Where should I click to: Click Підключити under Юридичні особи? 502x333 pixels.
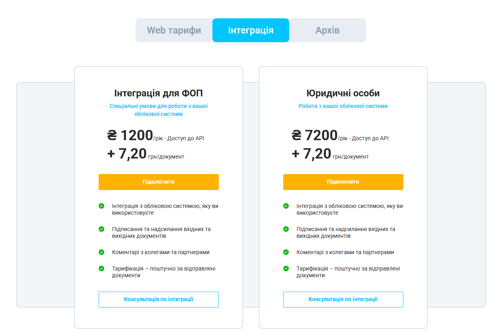point(343,182)
